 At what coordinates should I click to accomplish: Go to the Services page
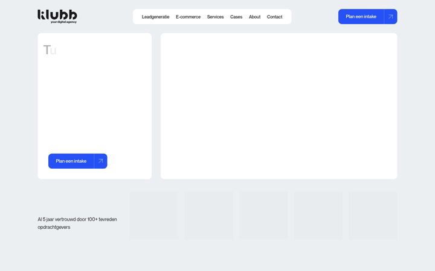pos(215,17)
